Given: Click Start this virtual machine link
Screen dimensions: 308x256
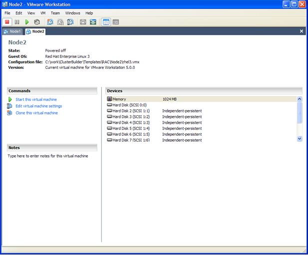Looking at the screenshot, I should click(36, 99).
